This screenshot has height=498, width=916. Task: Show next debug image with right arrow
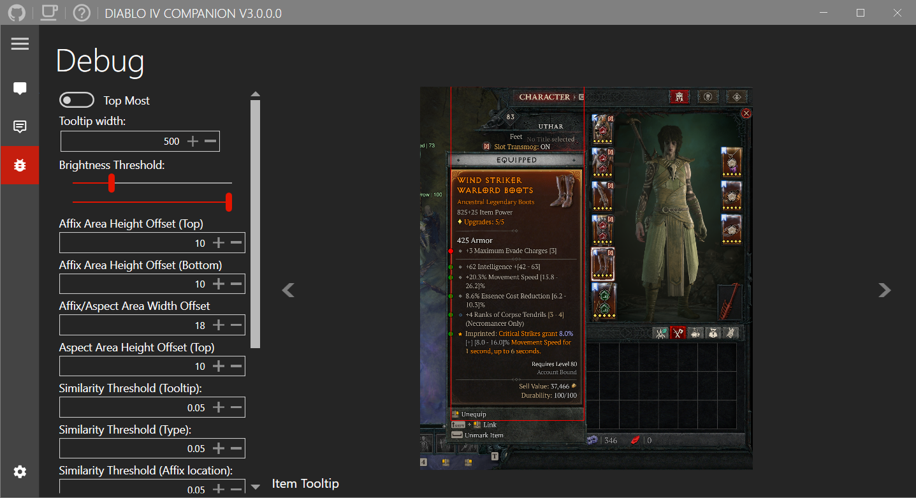tap(884, 290)
